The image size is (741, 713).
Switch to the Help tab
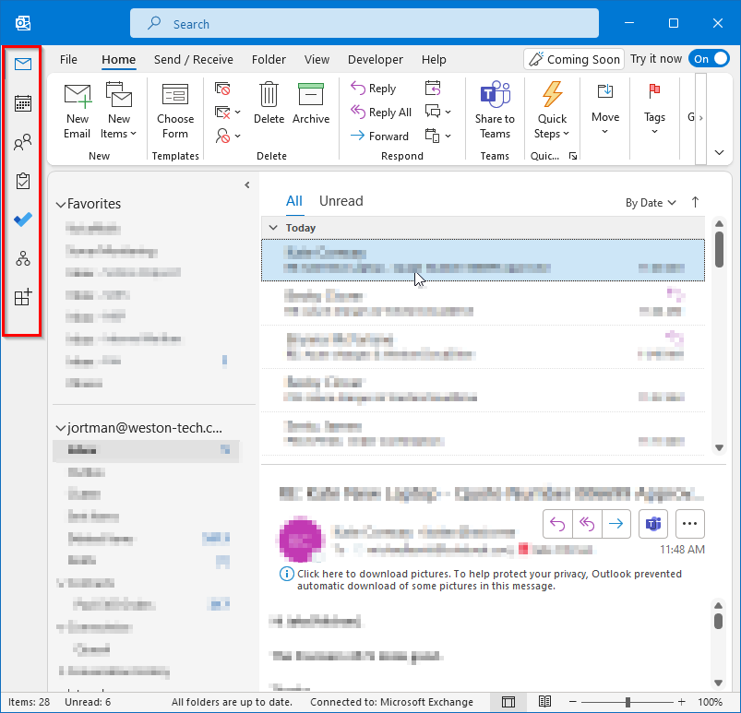[434, 60]
